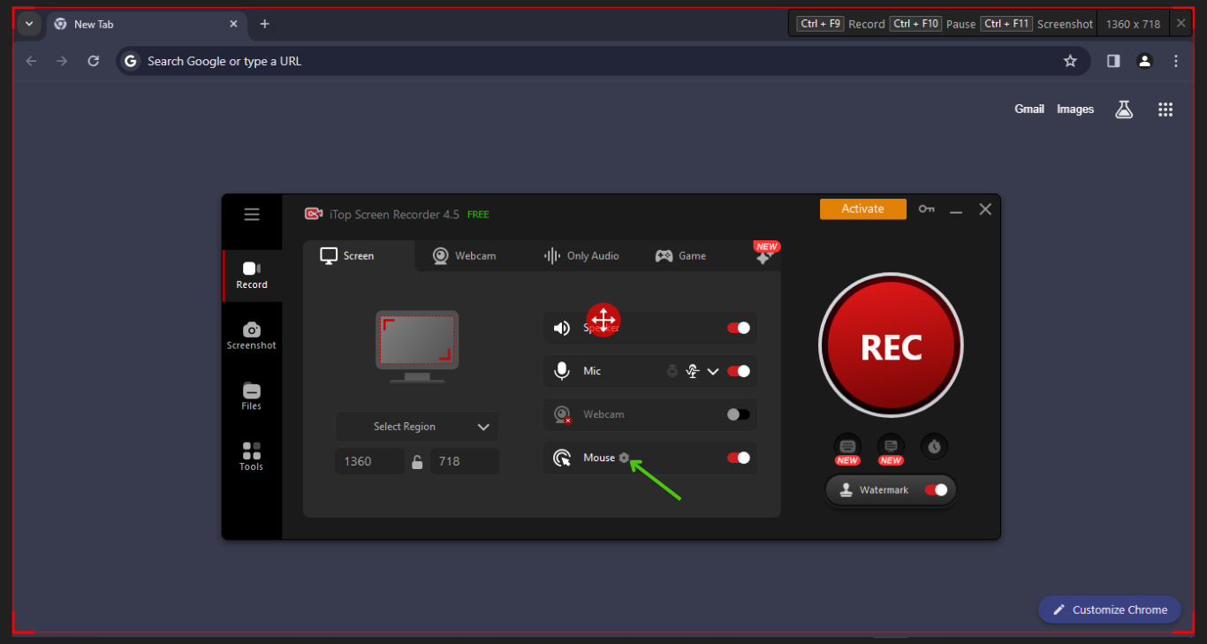Screen dimensions: 1207x644
Task: Turn off the Speaker toggle
Action: pyautogui.click(x=738, y=328)
